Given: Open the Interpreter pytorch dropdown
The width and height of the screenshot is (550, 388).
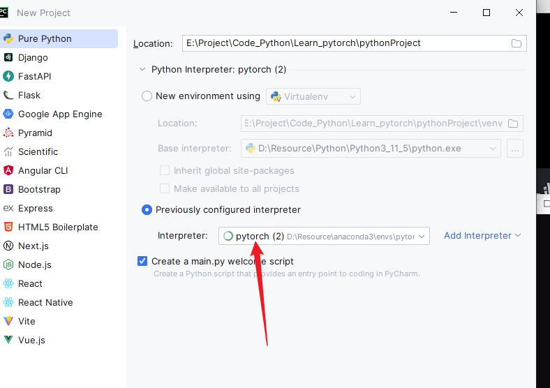Looking at the screenshot, I should 324,236.
